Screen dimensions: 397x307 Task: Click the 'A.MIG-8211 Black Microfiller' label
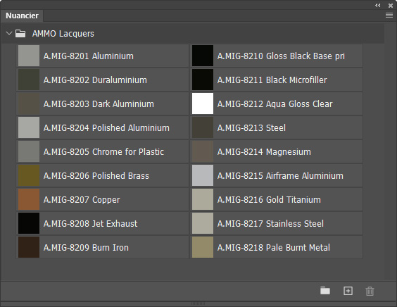tap(272, 80)
